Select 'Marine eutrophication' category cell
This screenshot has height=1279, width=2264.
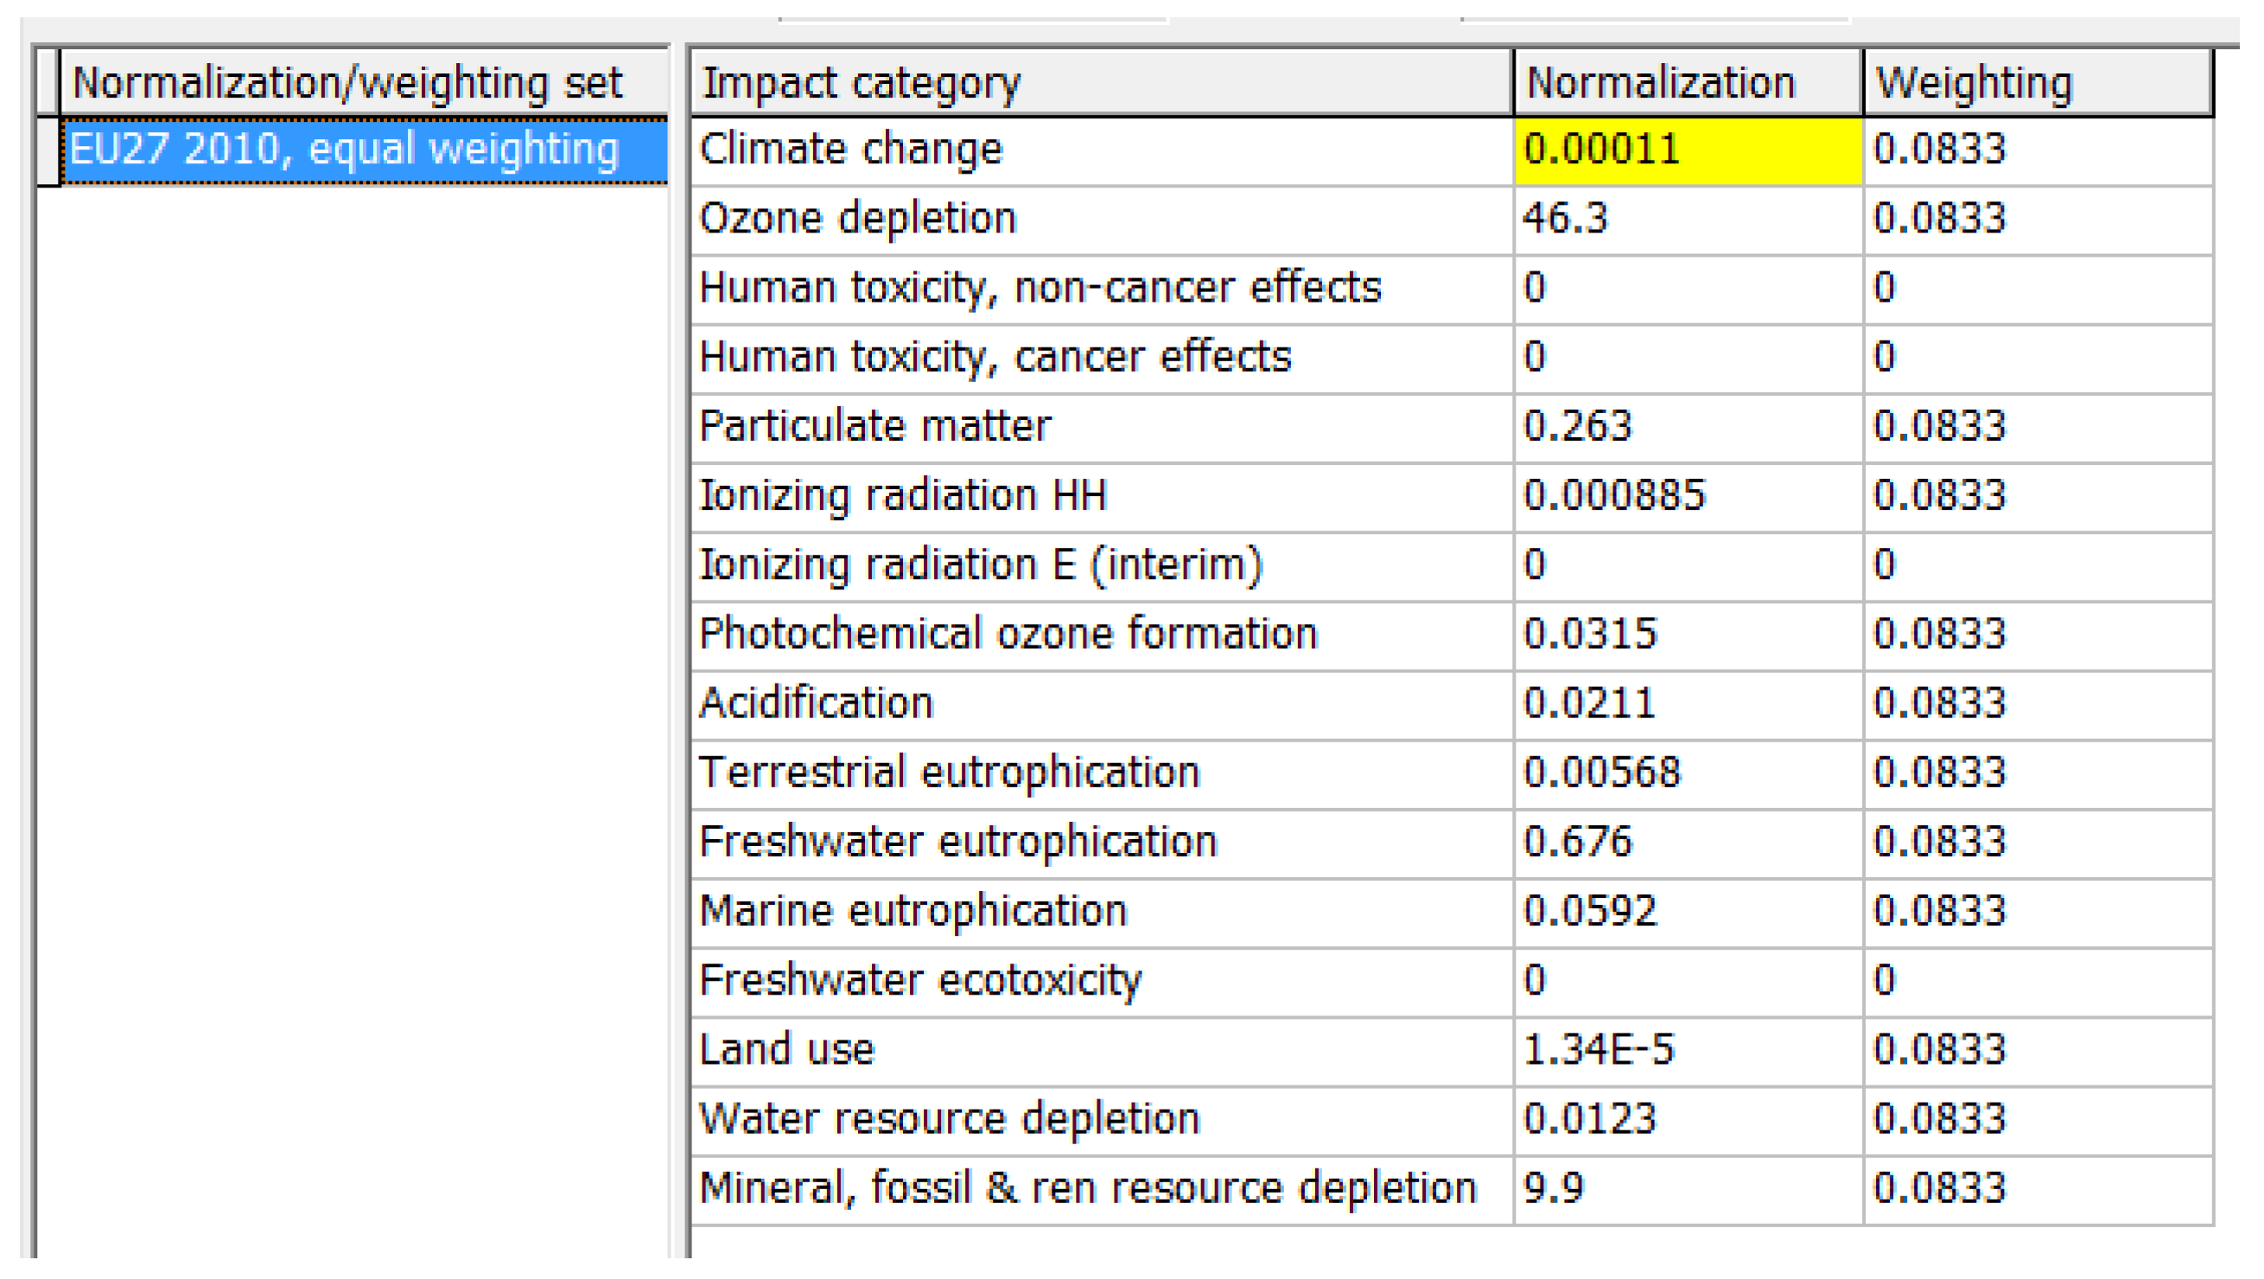1102,913
